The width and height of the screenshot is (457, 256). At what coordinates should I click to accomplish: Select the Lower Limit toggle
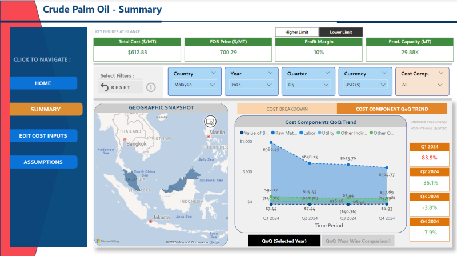(340, 32)
